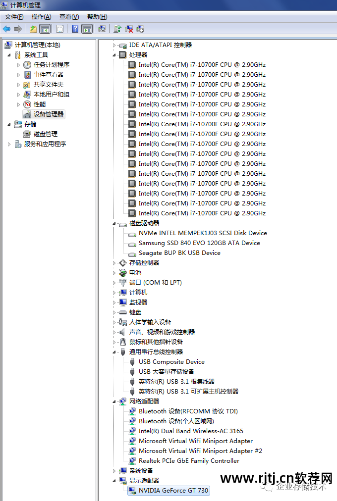The width and height of the screenshot is (337, 501).
Task: Select USB 大容量存储设备
Action: tap(166, 372)
